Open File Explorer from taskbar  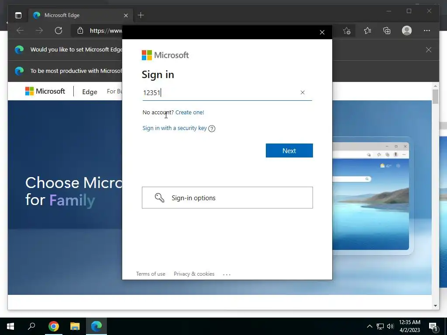(x=75, y=326)
